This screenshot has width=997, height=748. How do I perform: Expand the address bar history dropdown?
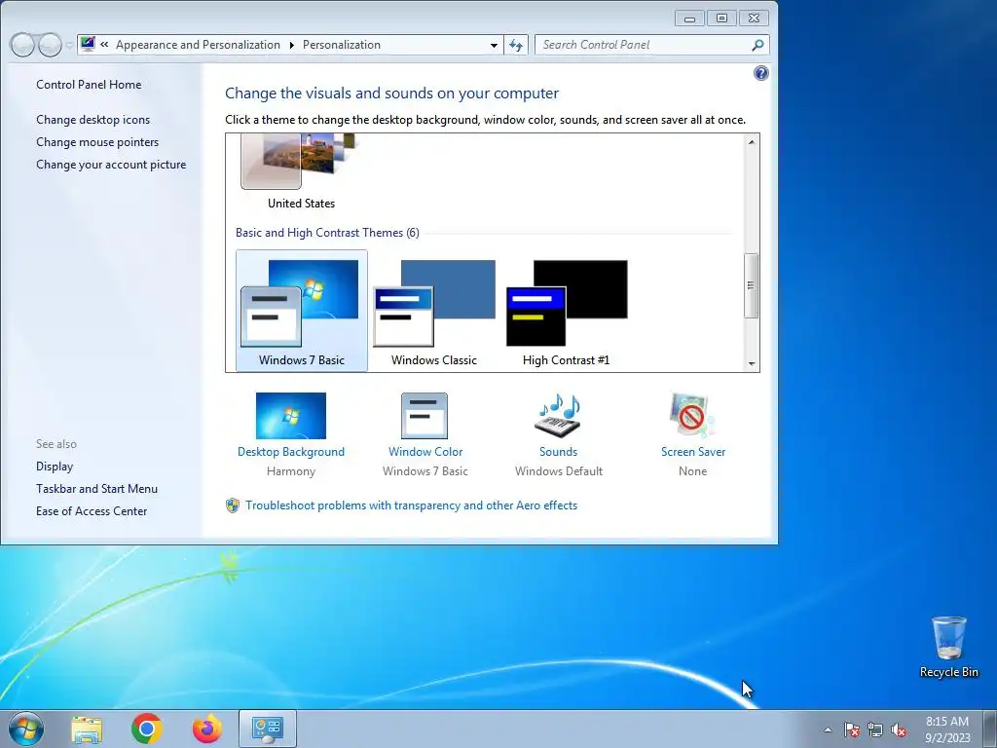point(494,45)
